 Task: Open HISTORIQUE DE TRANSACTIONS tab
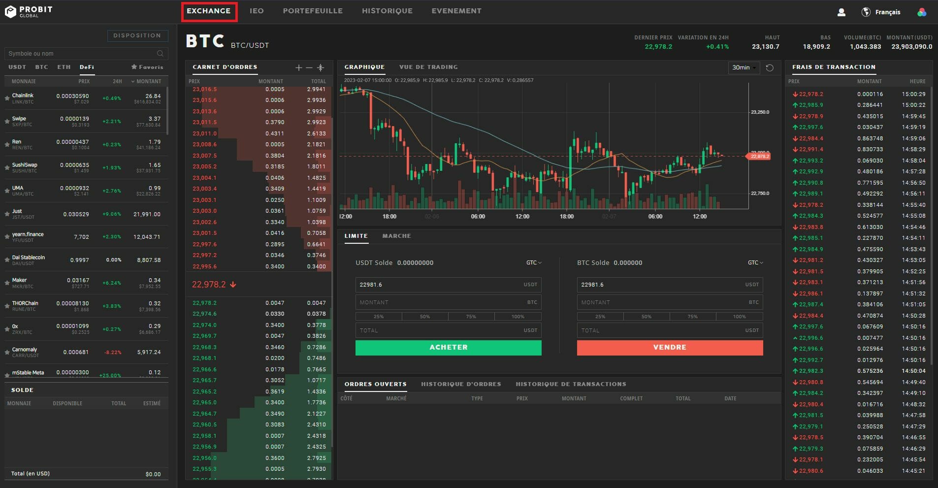click(x=571, y=384)
